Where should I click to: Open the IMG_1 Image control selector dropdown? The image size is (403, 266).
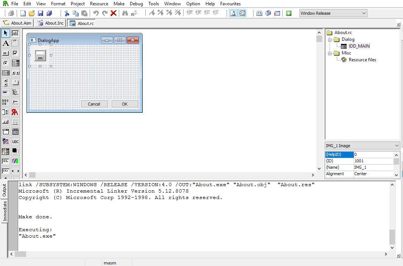(x=396, y=146)
